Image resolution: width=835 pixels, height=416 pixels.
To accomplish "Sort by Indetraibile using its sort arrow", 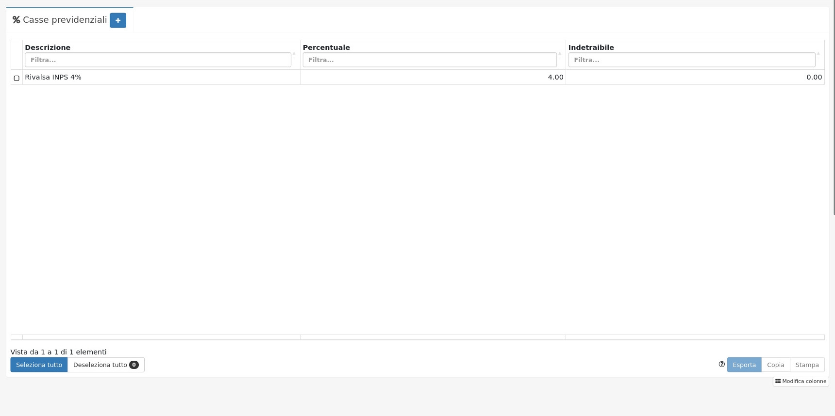I will [x=818, y=53].
